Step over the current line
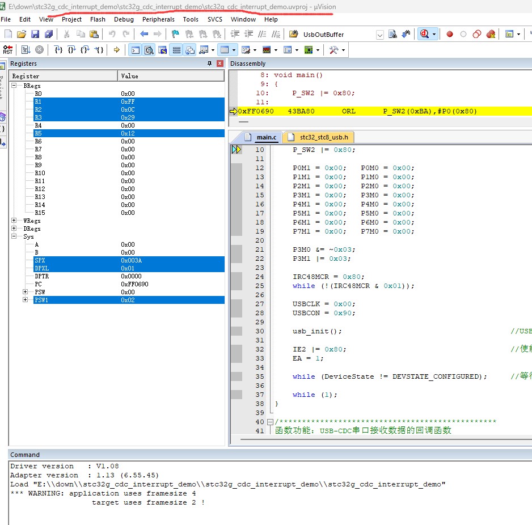532x525 pixels. (x=71, y=50)
